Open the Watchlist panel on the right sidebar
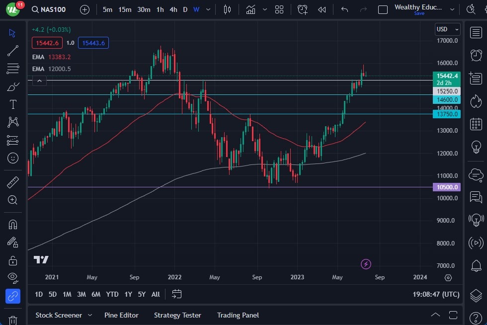487x325 pixels. [x=476, y=33]
